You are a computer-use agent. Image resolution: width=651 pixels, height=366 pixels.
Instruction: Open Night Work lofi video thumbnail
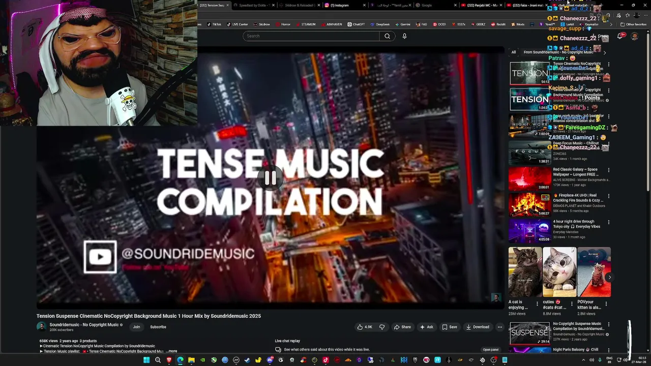pyautogui.click(x=529, y=126)
